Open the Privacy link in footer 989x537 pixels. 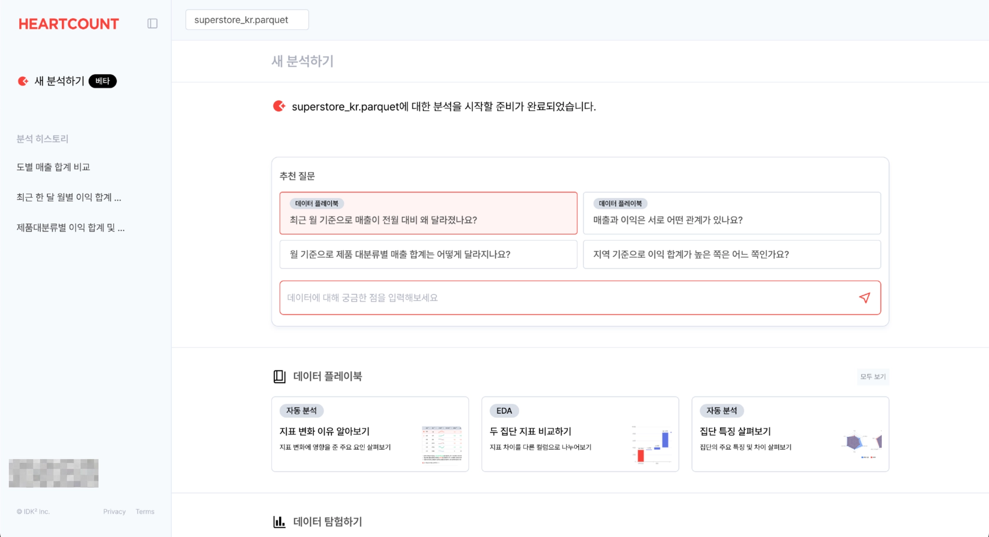[114, 511]
